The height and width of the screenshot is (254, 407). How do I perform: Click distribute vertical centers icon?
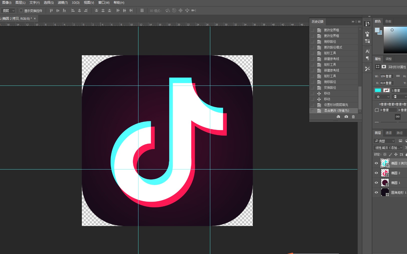pos(103,10)
